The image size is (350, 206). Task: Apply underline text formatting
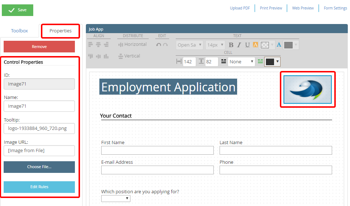pos(247,45)
